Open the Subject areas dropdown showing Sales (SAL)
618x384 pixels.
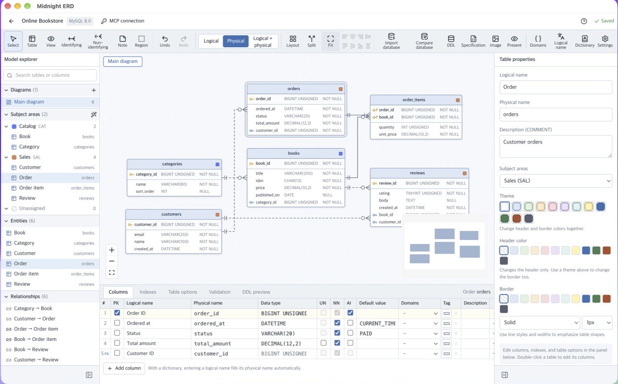pos(556,180)
